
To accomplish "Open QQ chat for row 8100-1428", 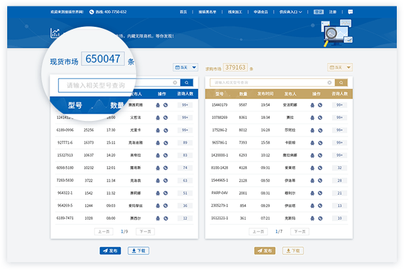I will coord(312,168).
